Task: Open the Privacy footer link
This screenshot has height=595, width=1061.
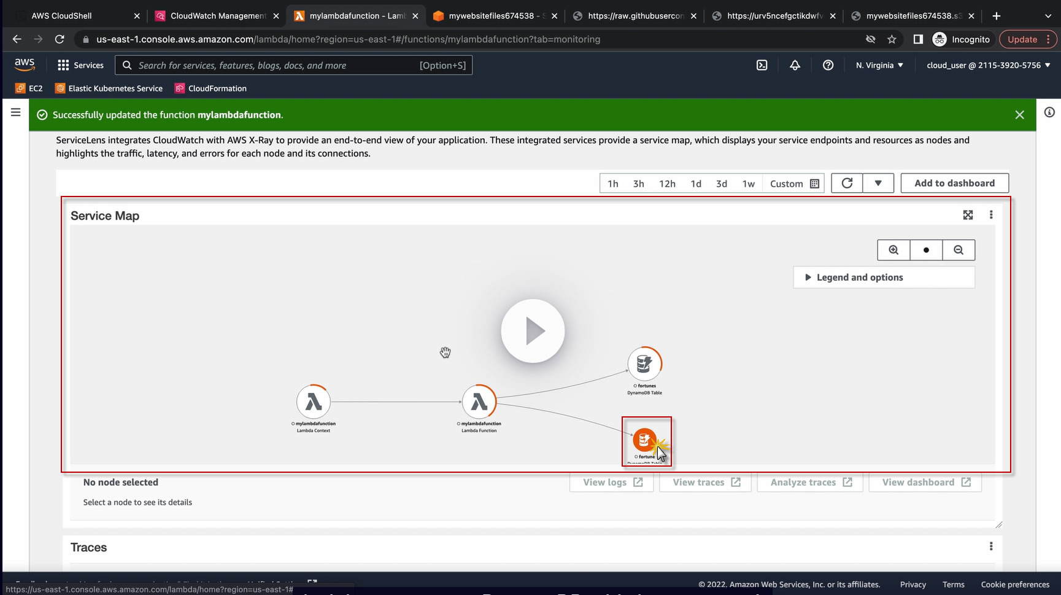Action: 912,585
